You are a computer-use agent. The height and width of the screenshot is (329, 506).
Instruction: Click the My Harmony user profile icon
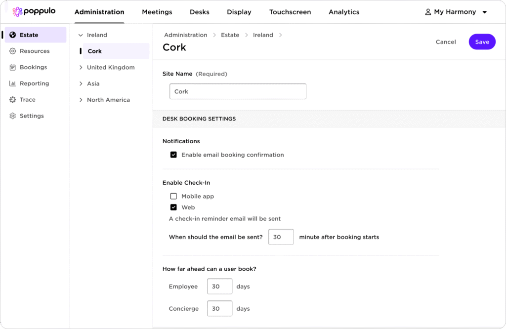point(428,12)
